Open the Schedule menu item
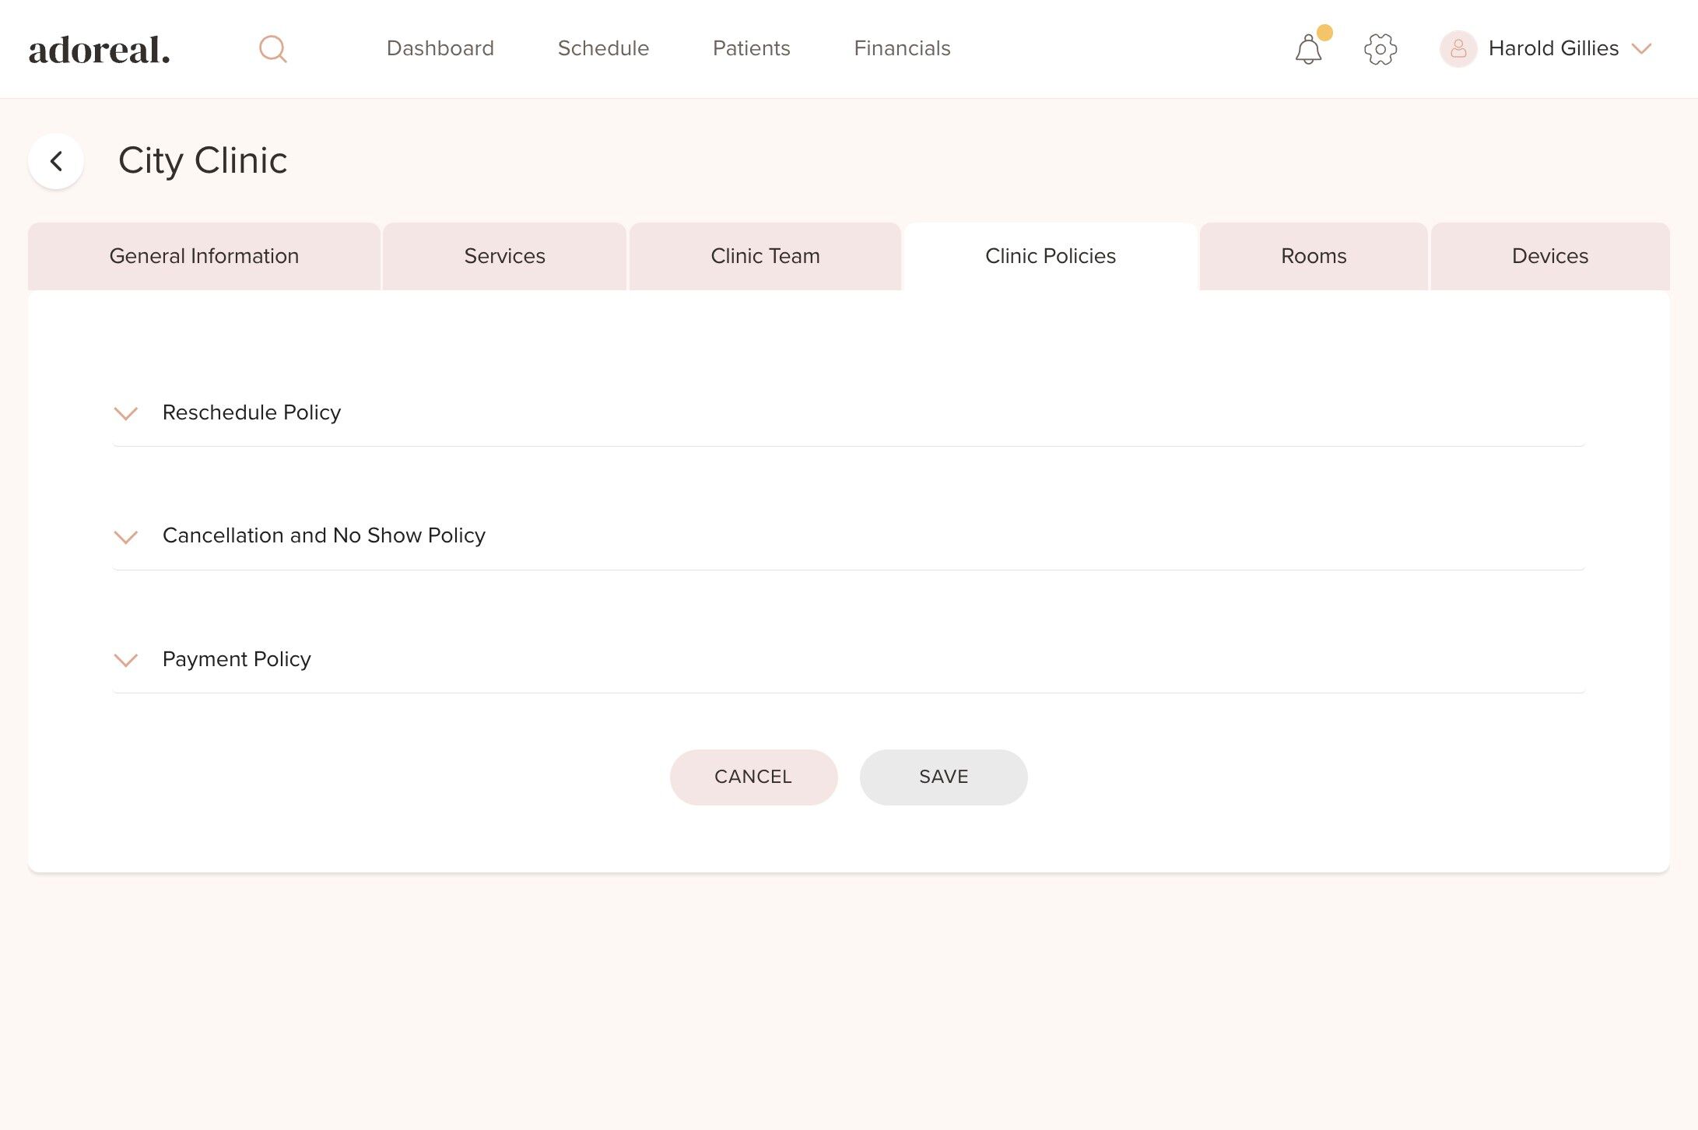The image size is (1698, 1130). coord(603,48)
